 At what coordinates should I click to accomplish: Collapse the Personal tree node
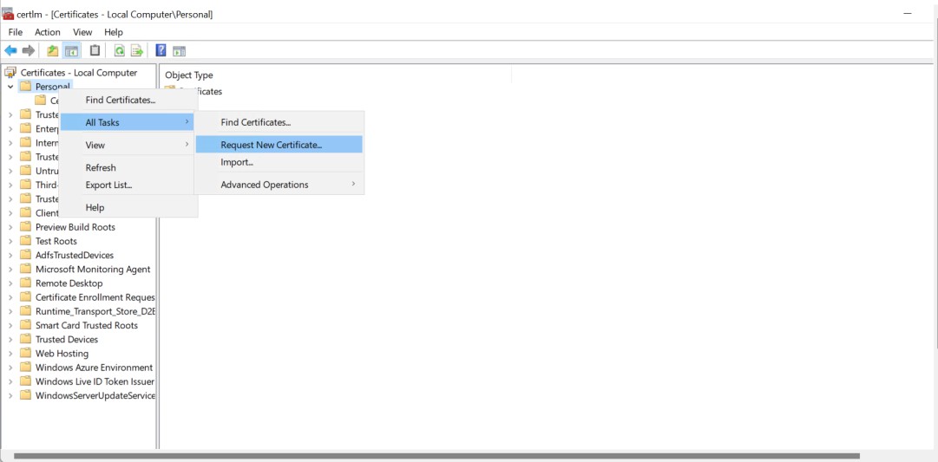point(10,87)
